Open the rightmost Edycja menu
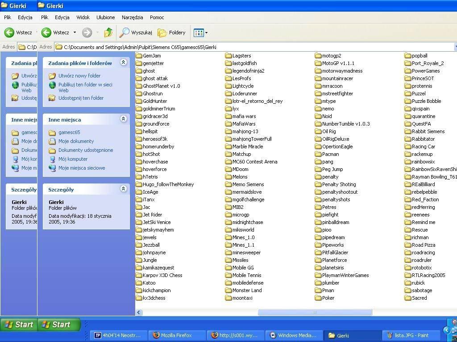The height and width of the screenshot is (342, 457). [62, 17]
